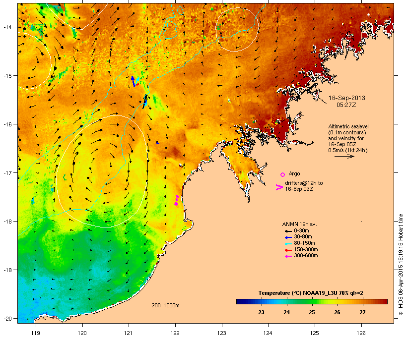The height and width of the screenshot is (337, 407).
Task: Click the magenta drifter track near the coast
Action: [177, 201]
